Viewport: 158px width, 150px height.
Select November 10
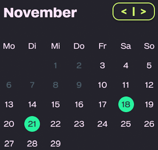point(102,85)
